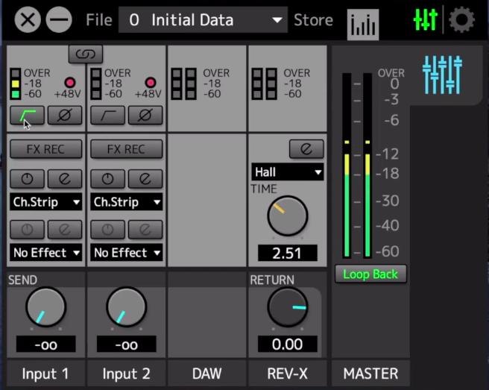Toggle Input 2 Ch.Strip power icon

click(107, 178)
